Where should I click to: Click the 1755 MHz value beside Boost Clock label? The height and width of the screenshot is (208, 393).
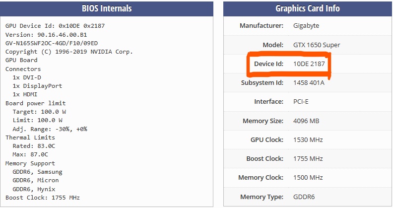coord(308,159)
